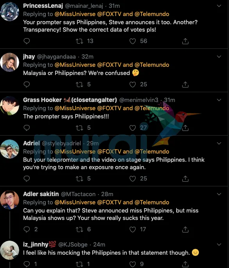
Task: Expand options chevron on Adler sakitin's tweet
Action: 219,194
